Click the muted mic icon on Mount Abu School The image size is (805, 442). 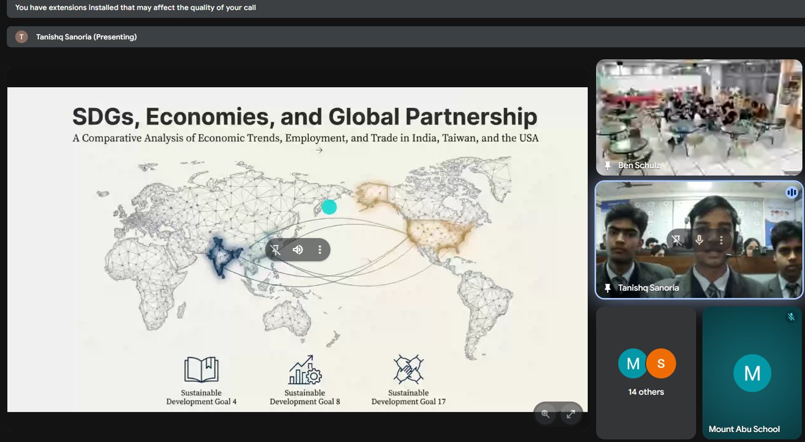(791, 316)
